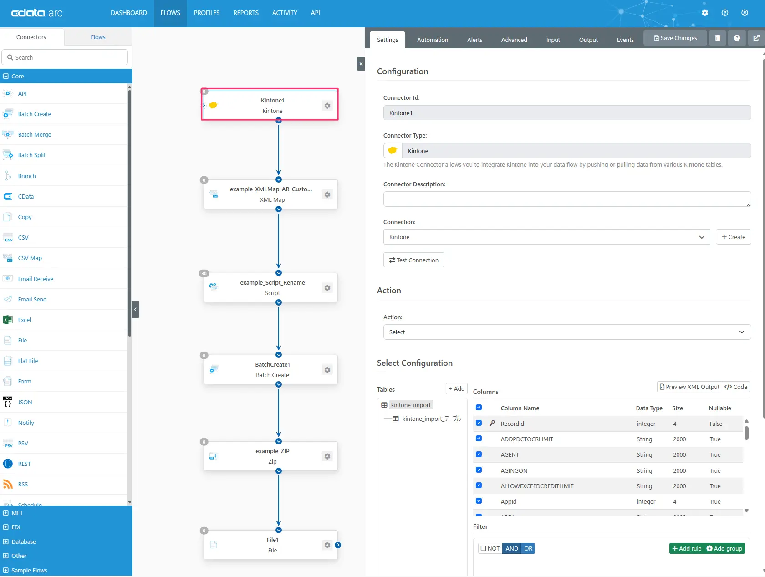Image resolution: width=765 pixels, height=577 pixels.
Task: Close the settings panel with the X button
Action: [361, 64]
